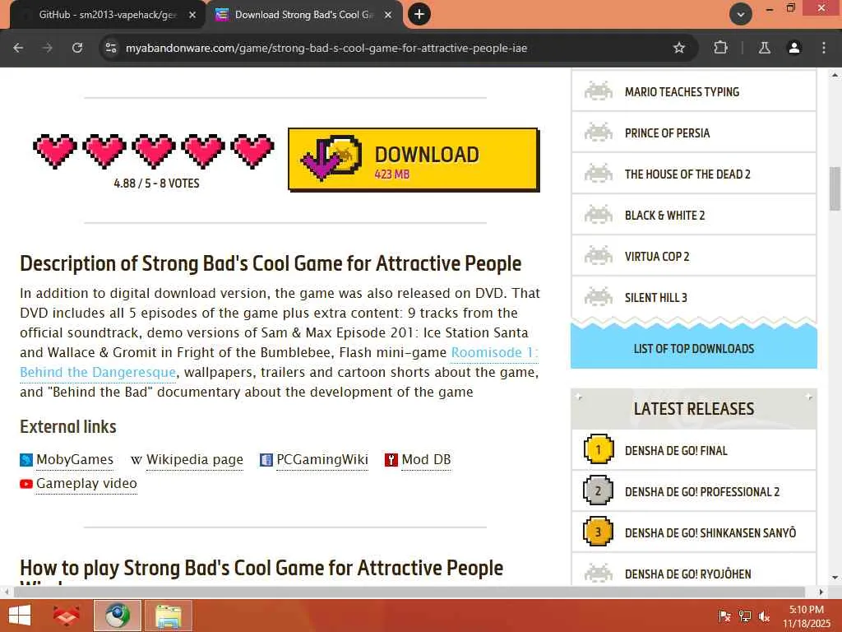Click the silver number 2 medal icon
The height and width of the screenshot is (632, 842).
[599, 490]
